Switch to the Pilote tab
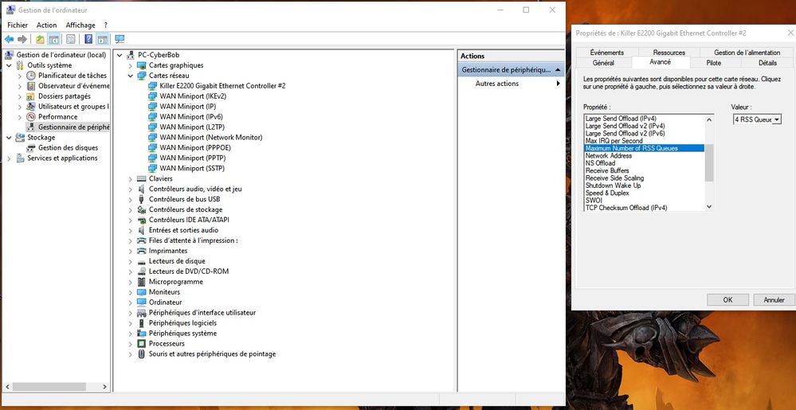 click(713, 62)
